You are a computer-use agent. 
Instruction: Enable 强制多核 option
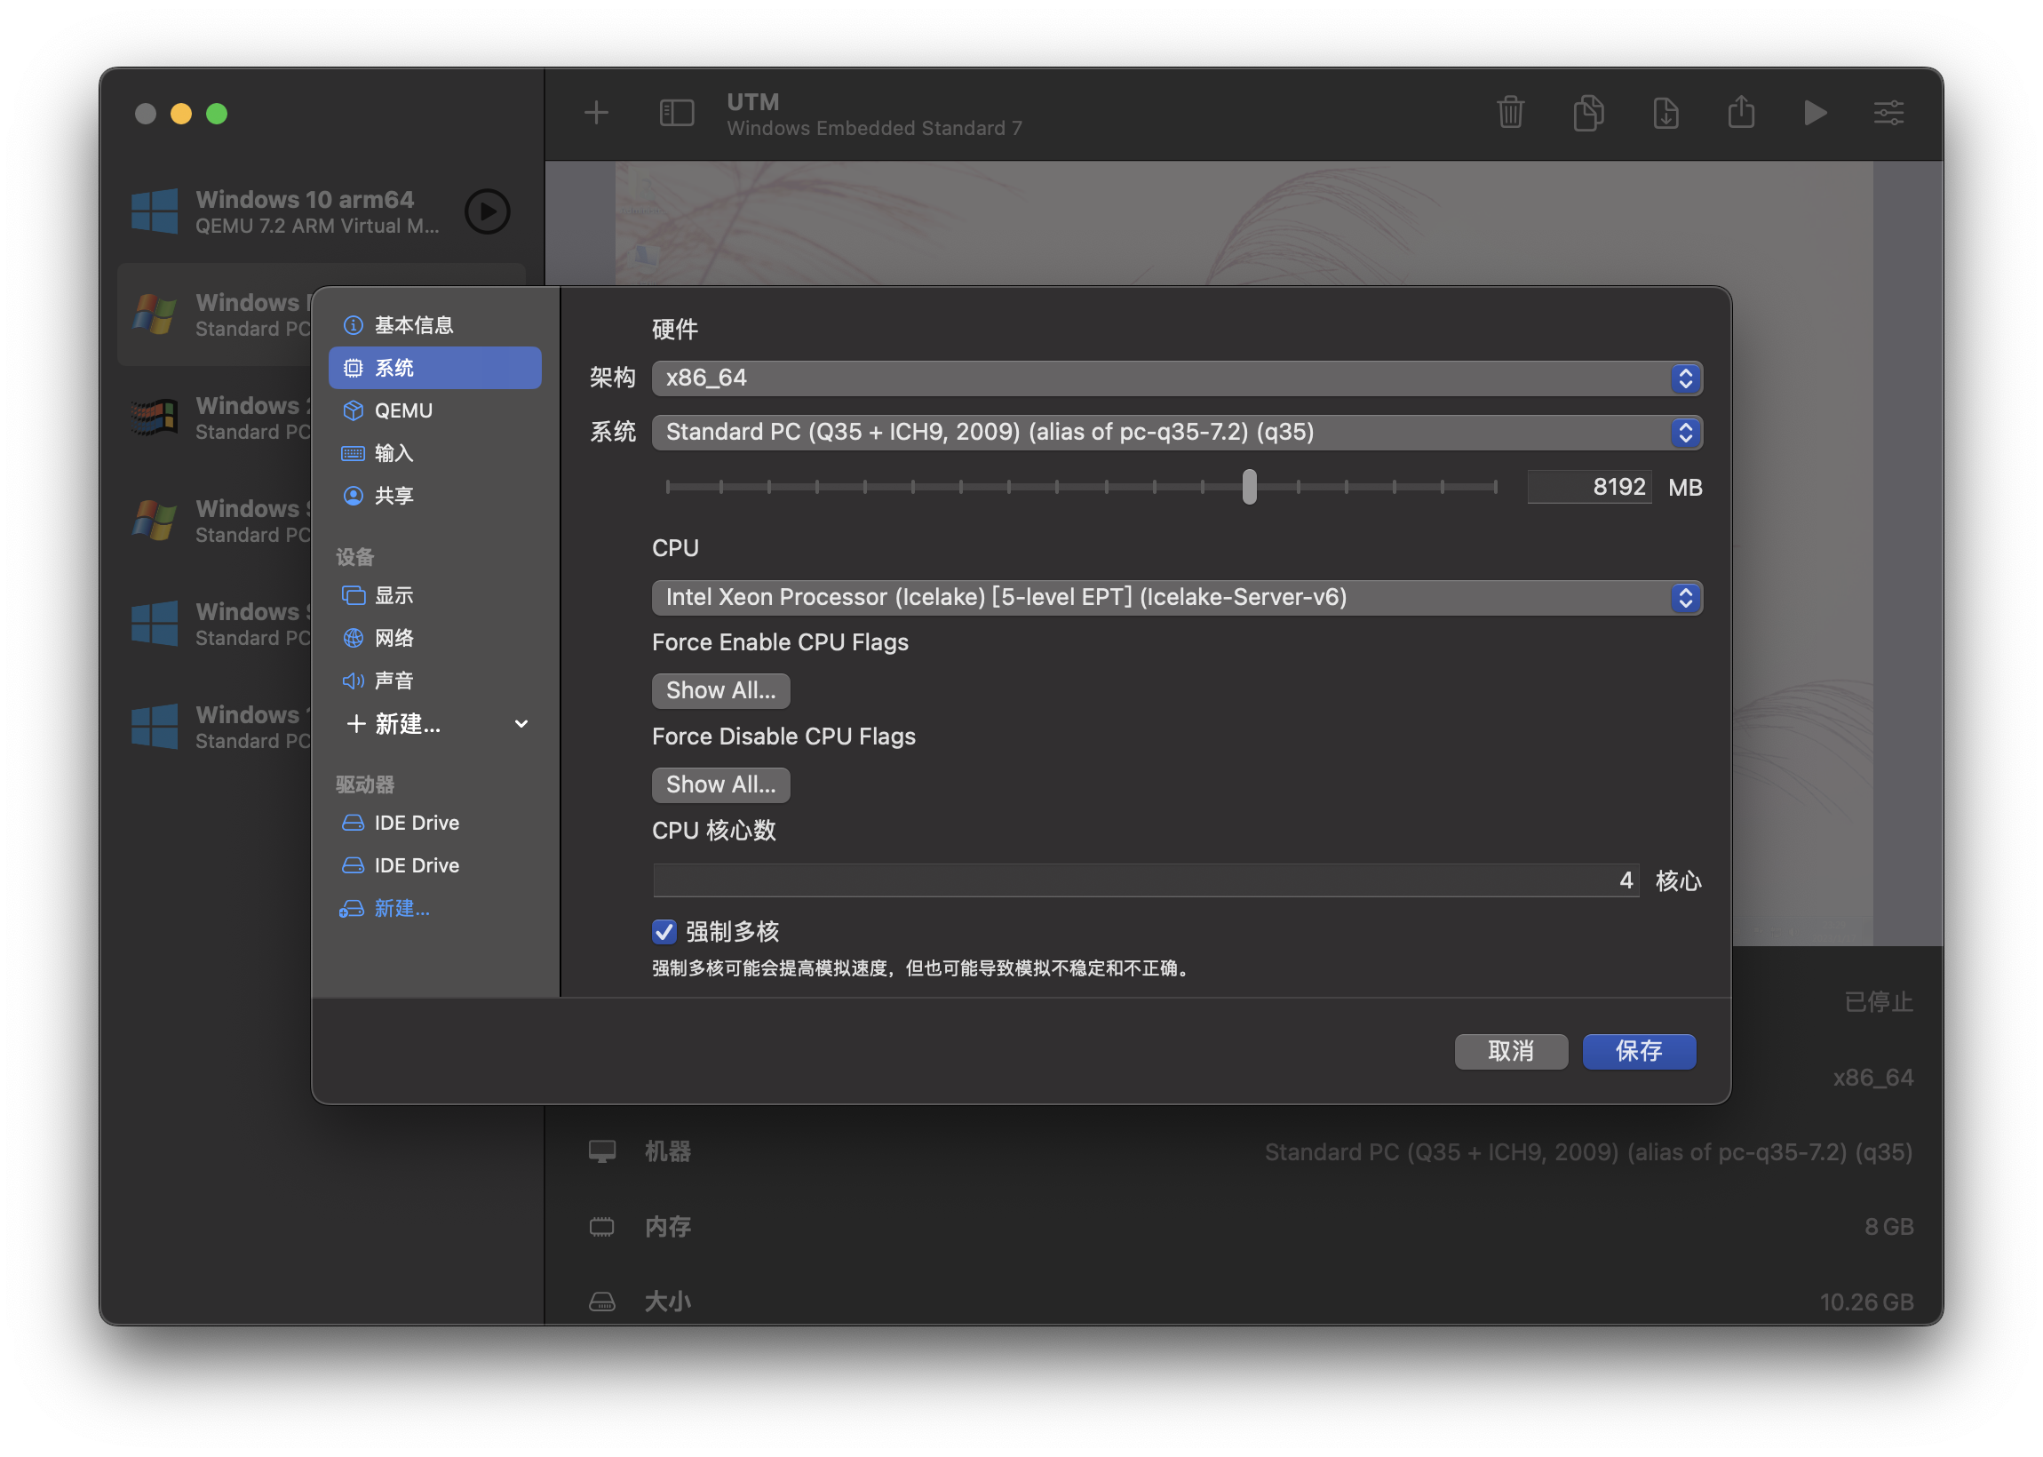pos(664,932)
